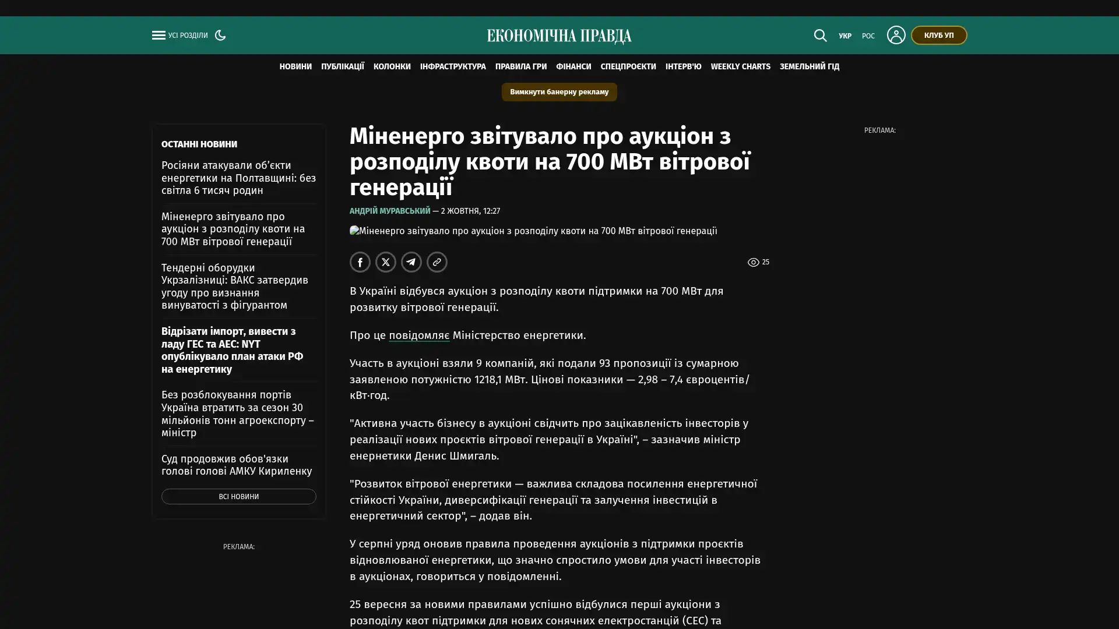
Task: Share article via Telegram
Action: point(411,262)
